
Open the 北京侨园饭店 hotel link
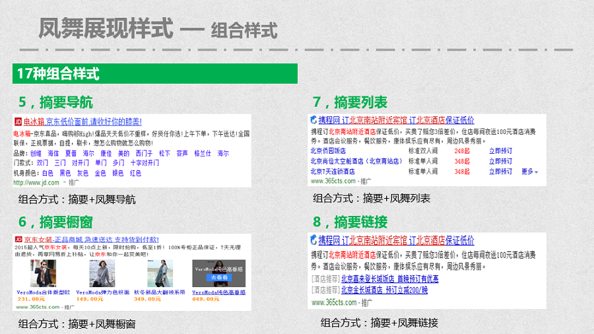[x=328, y=150]
